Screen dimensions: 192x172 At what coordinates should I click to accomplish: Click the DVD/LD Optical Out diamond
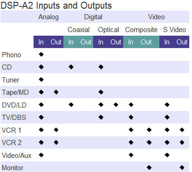(x=116, y=105)
